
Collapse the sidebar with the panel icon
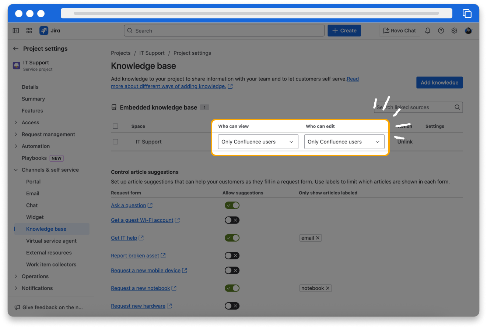(x=16, y=31)
